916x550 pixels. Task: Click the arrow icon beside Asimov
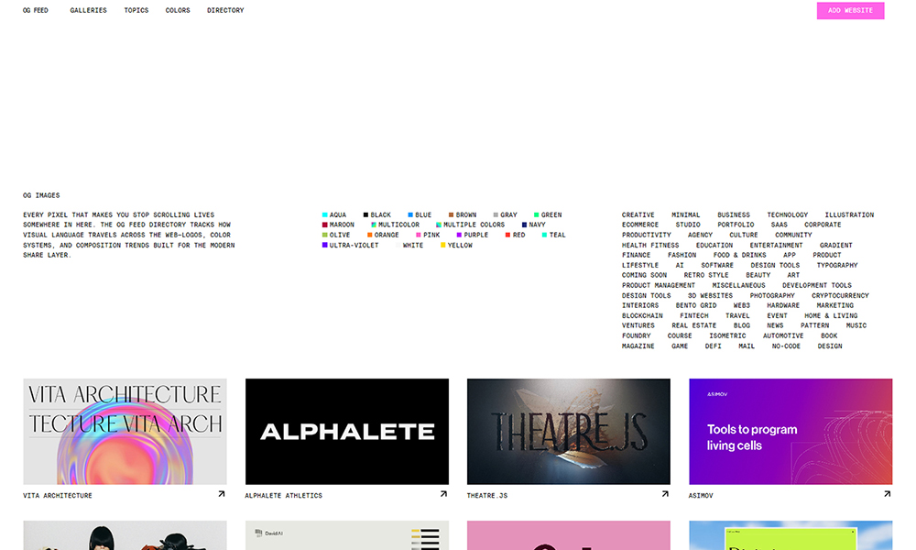887,494
